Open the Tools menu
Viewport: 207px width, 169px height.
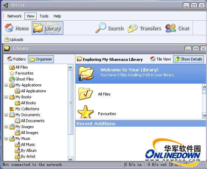pyautogui.click(x=44, y=16)
